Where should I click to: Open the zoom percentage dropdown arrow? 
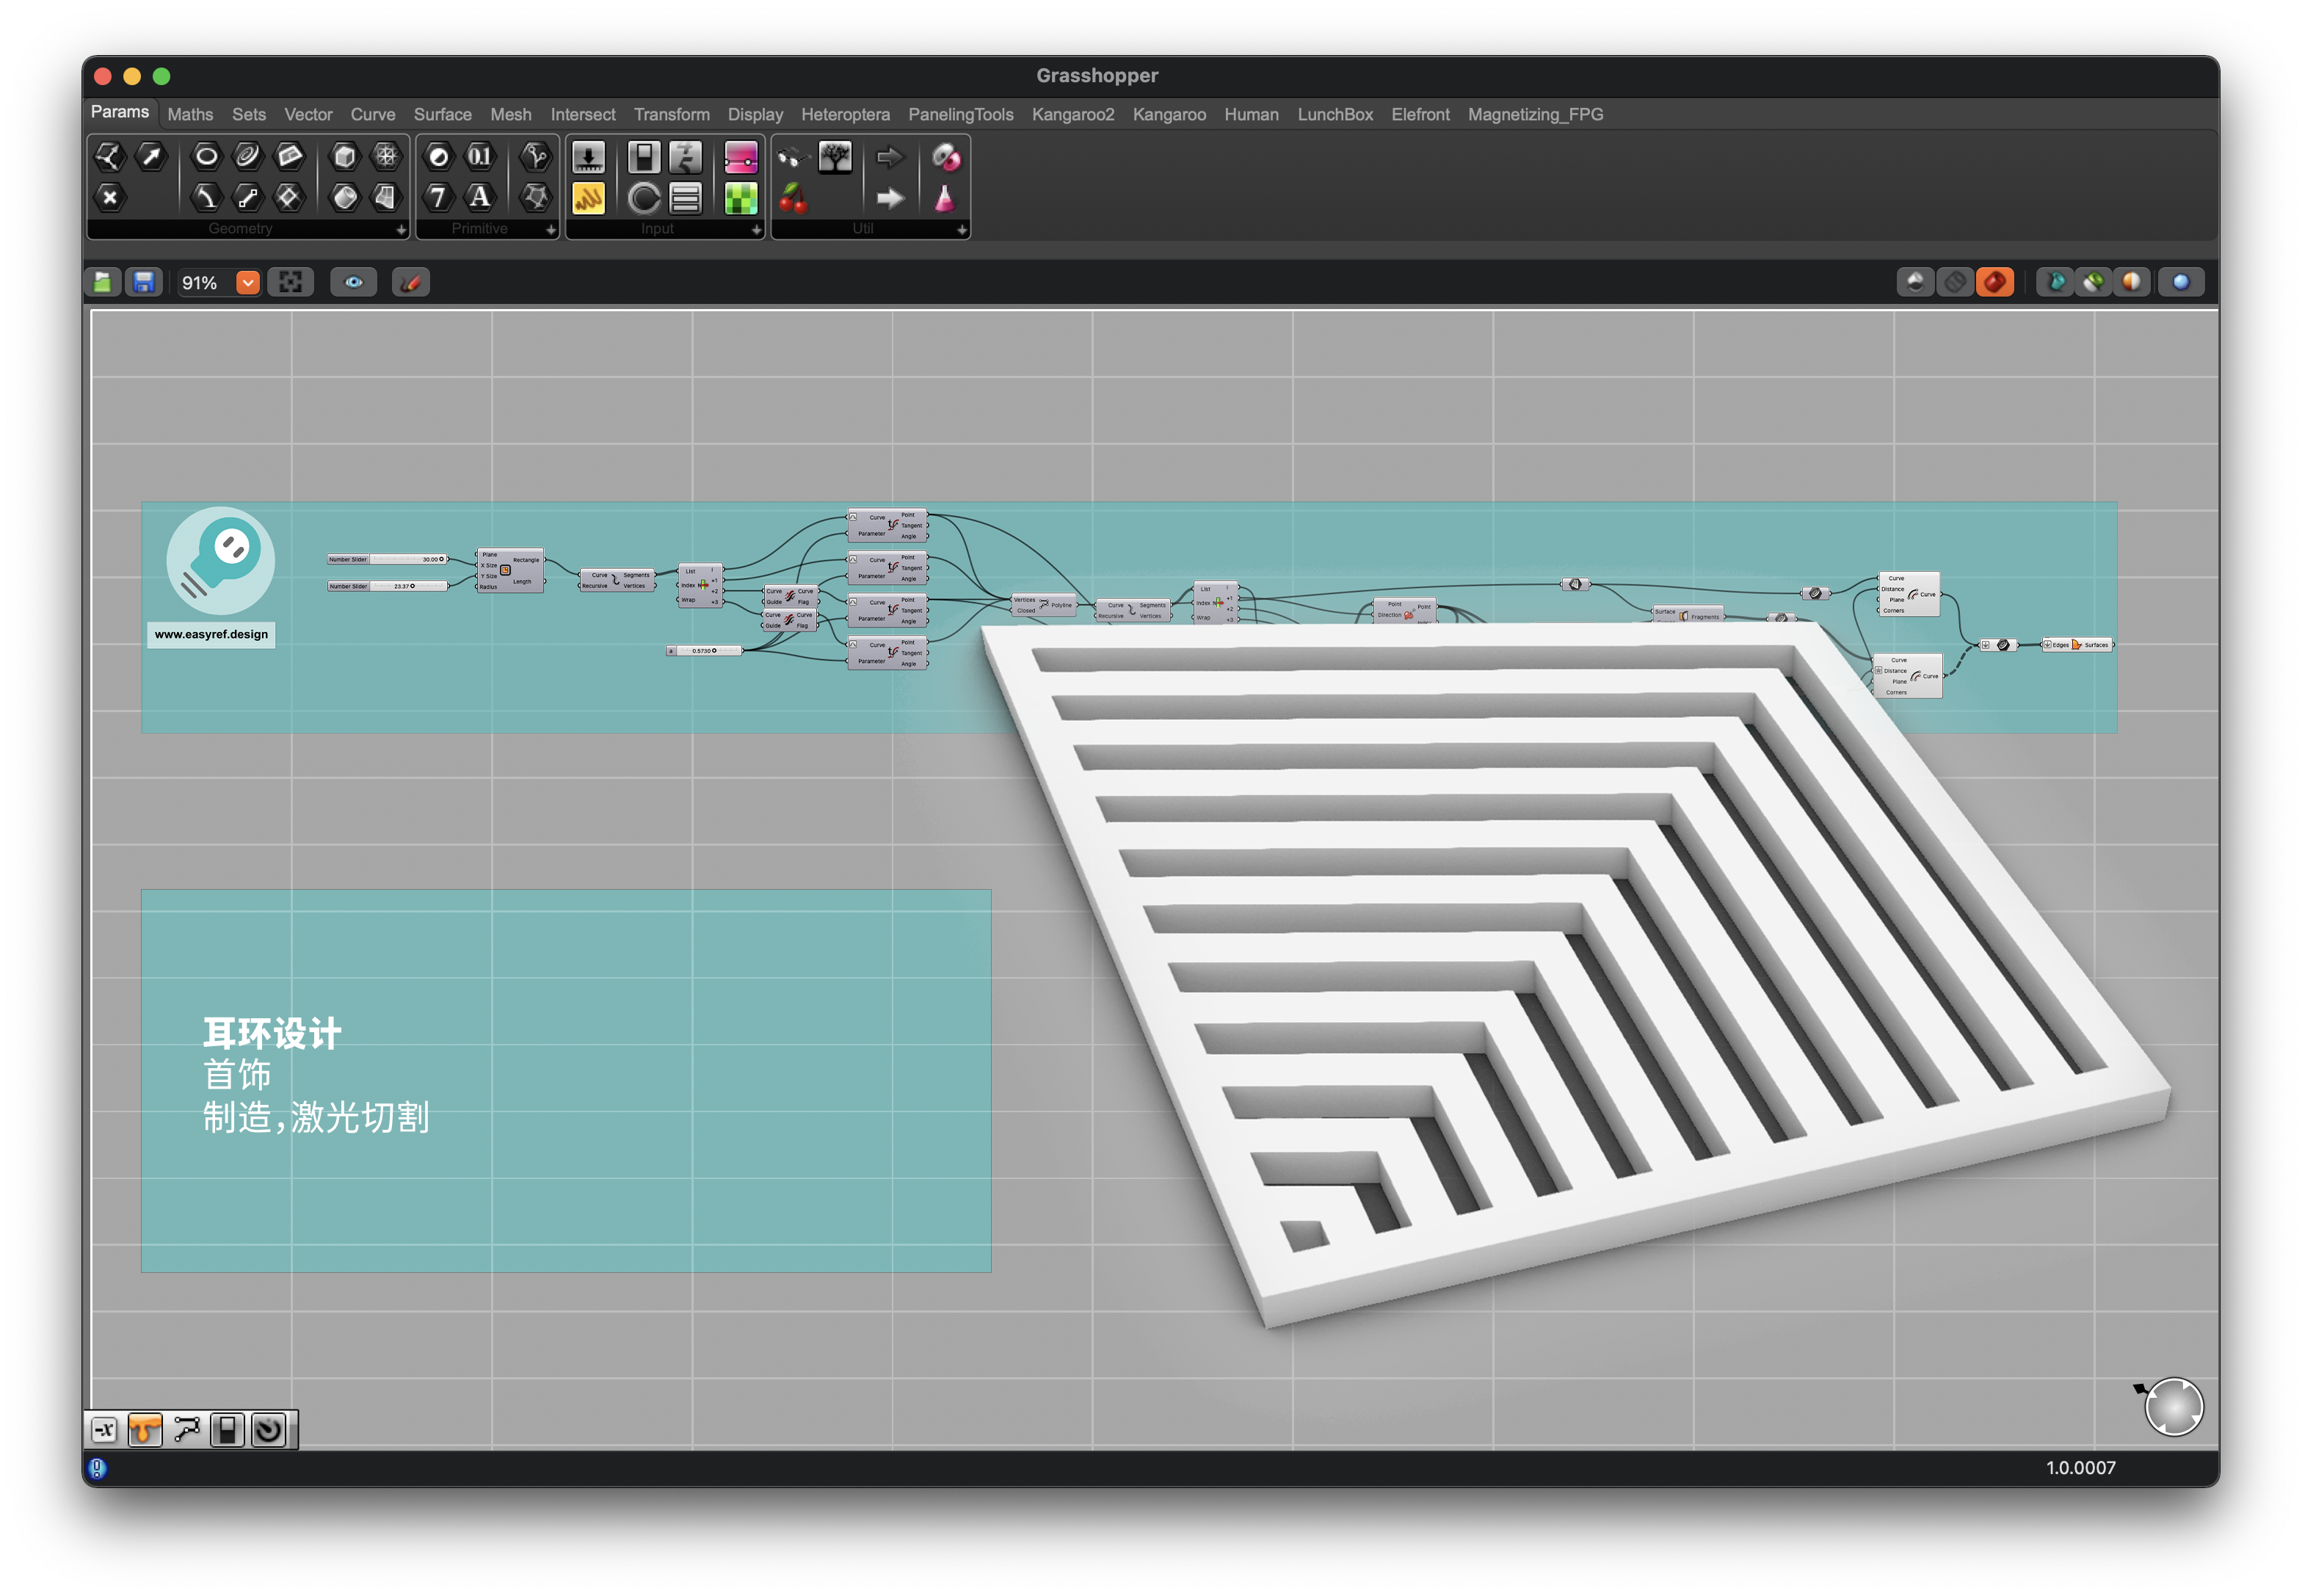tap(248, 283)
